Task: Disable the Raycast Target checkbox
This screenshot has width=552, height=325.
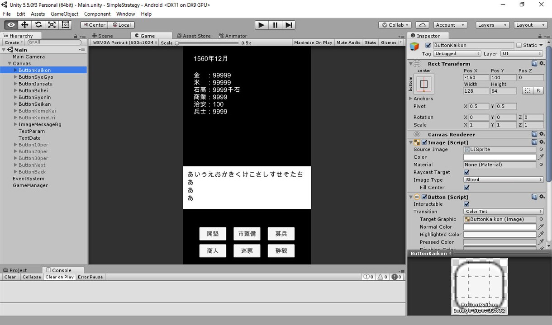Action: (x=467, y=172)
